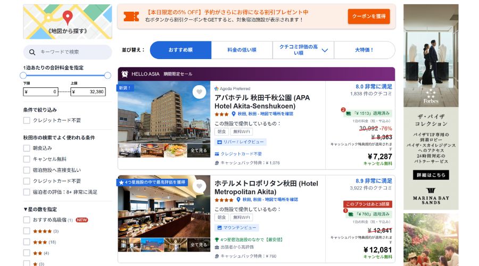Click the このプランはあと3部屋 red badge
Viewport: 479px width, 266px height.
pos(367,204)
